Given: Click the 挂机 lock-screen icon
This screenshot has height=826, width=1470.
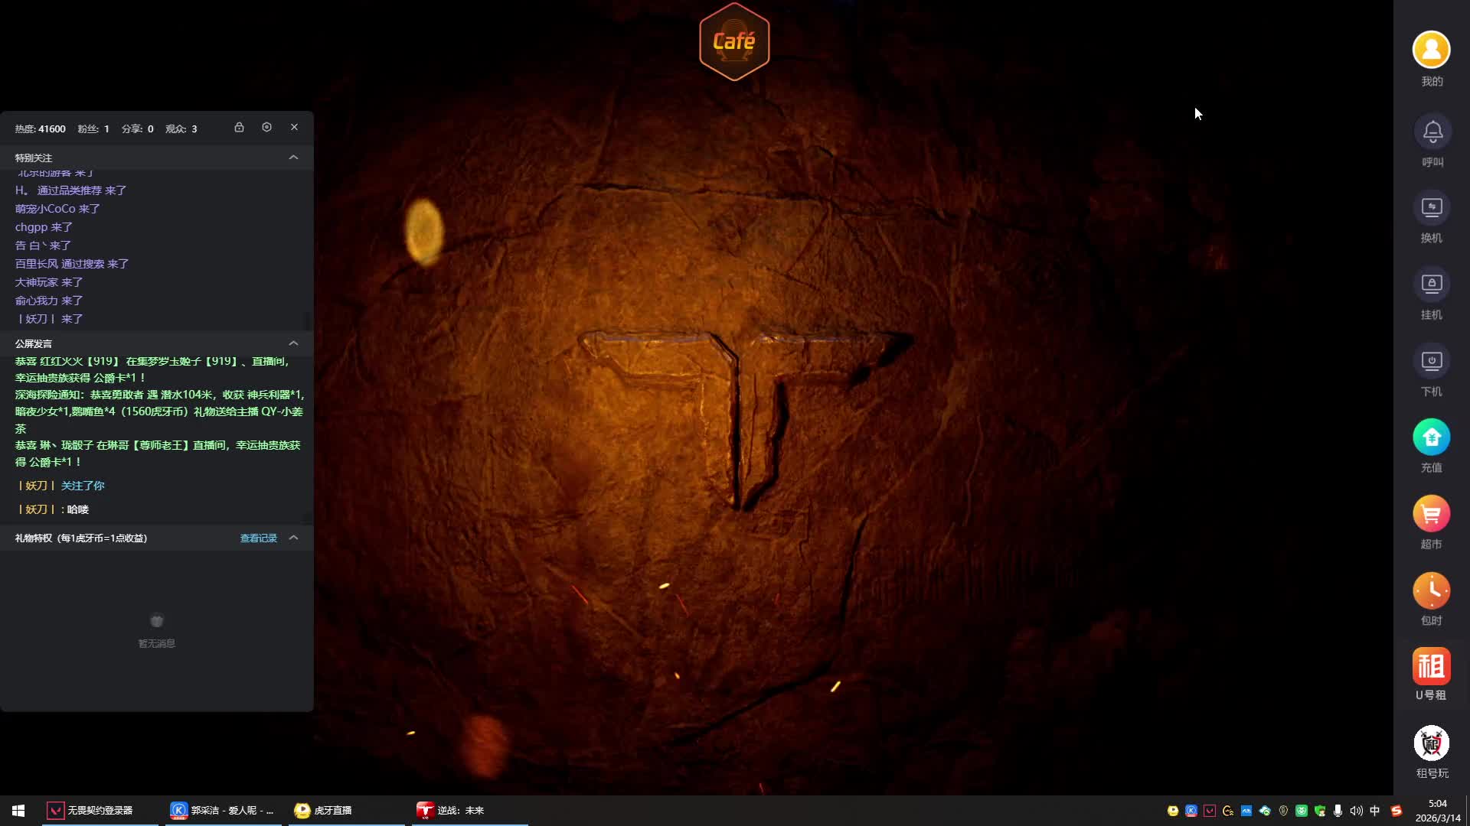Looking at the screenshot, I should [x=1431, y=285].
